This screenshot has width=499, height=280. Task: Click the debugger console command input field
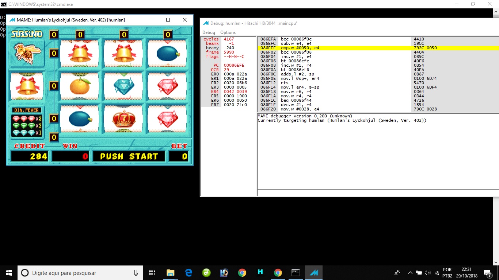(378, 193)
